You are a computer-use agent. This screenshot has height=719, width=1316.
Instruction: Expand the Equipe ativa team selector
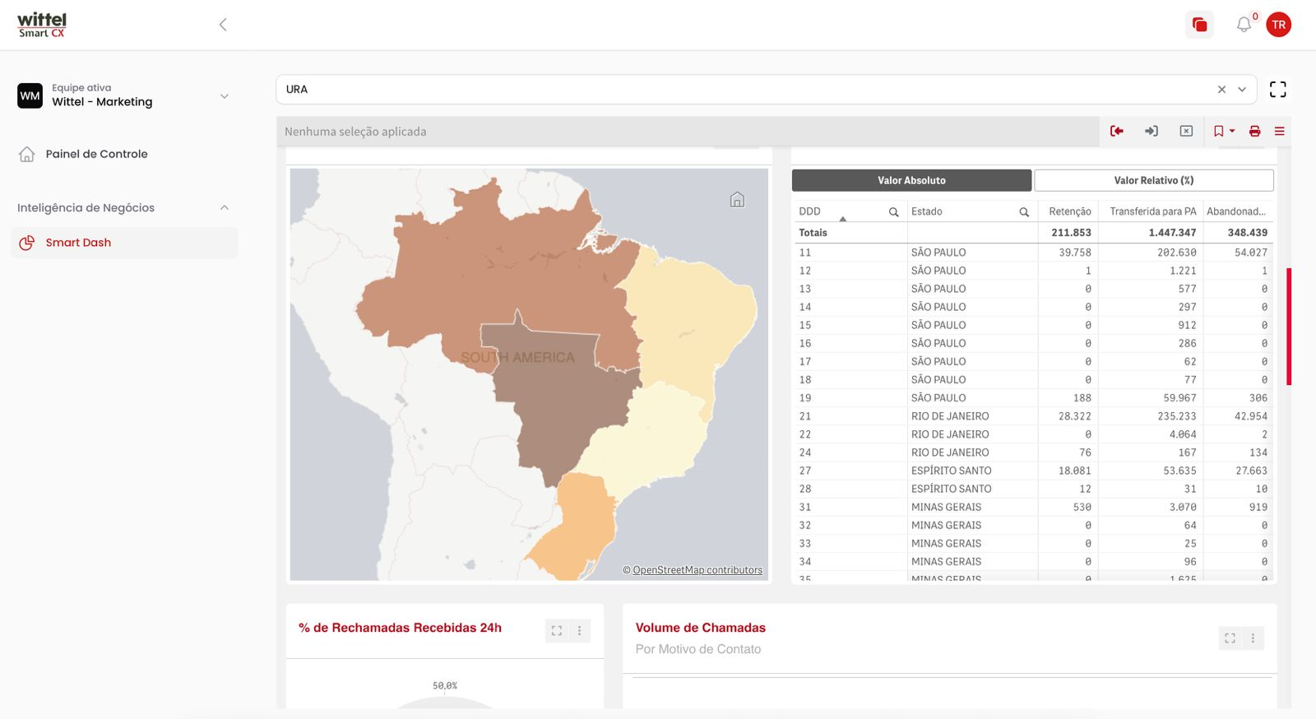tap(224, 96)
